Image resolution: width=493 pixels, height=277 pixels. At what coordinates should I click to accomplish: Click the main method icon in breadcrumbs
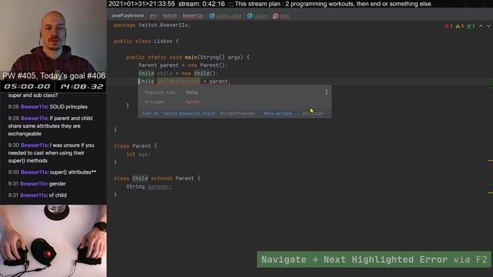pos(276,15)
